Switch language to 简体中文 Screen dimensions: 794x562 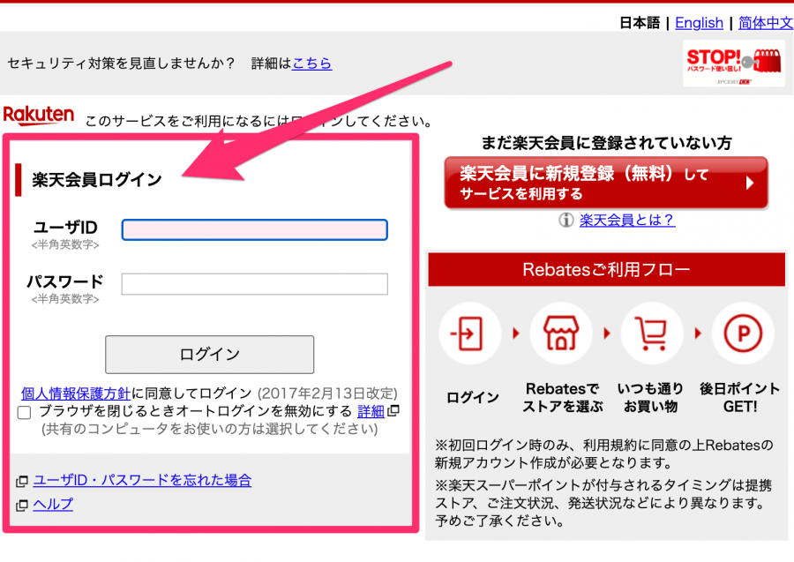click(x=765, y=23)
